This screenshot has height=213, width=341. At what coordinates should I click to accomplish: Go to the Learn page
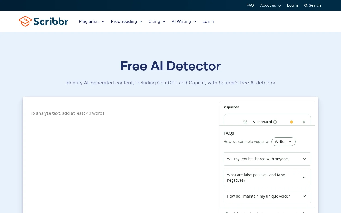point(208,22)
